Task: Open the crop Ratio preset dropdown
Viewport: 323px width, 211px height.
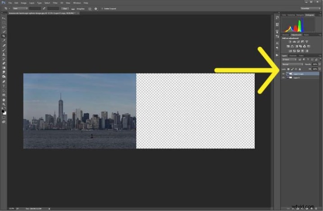Action: (x=20, y=9)
